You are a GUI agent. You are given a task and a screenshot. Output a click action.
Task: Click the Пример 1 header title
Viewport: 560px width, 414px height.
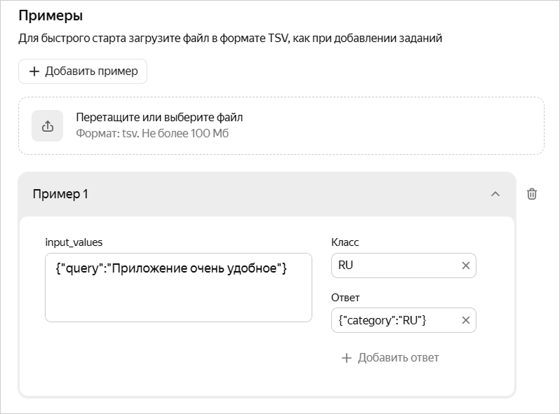[60, 194]
